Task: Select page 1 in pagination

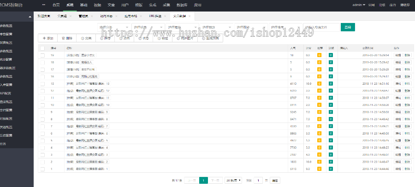Action: point(203,181)
